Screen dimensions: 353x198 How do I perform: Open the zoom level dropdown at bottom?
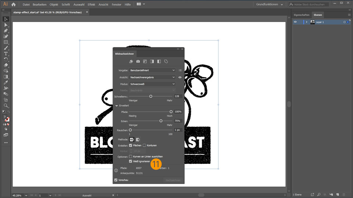tap(26, 195)
